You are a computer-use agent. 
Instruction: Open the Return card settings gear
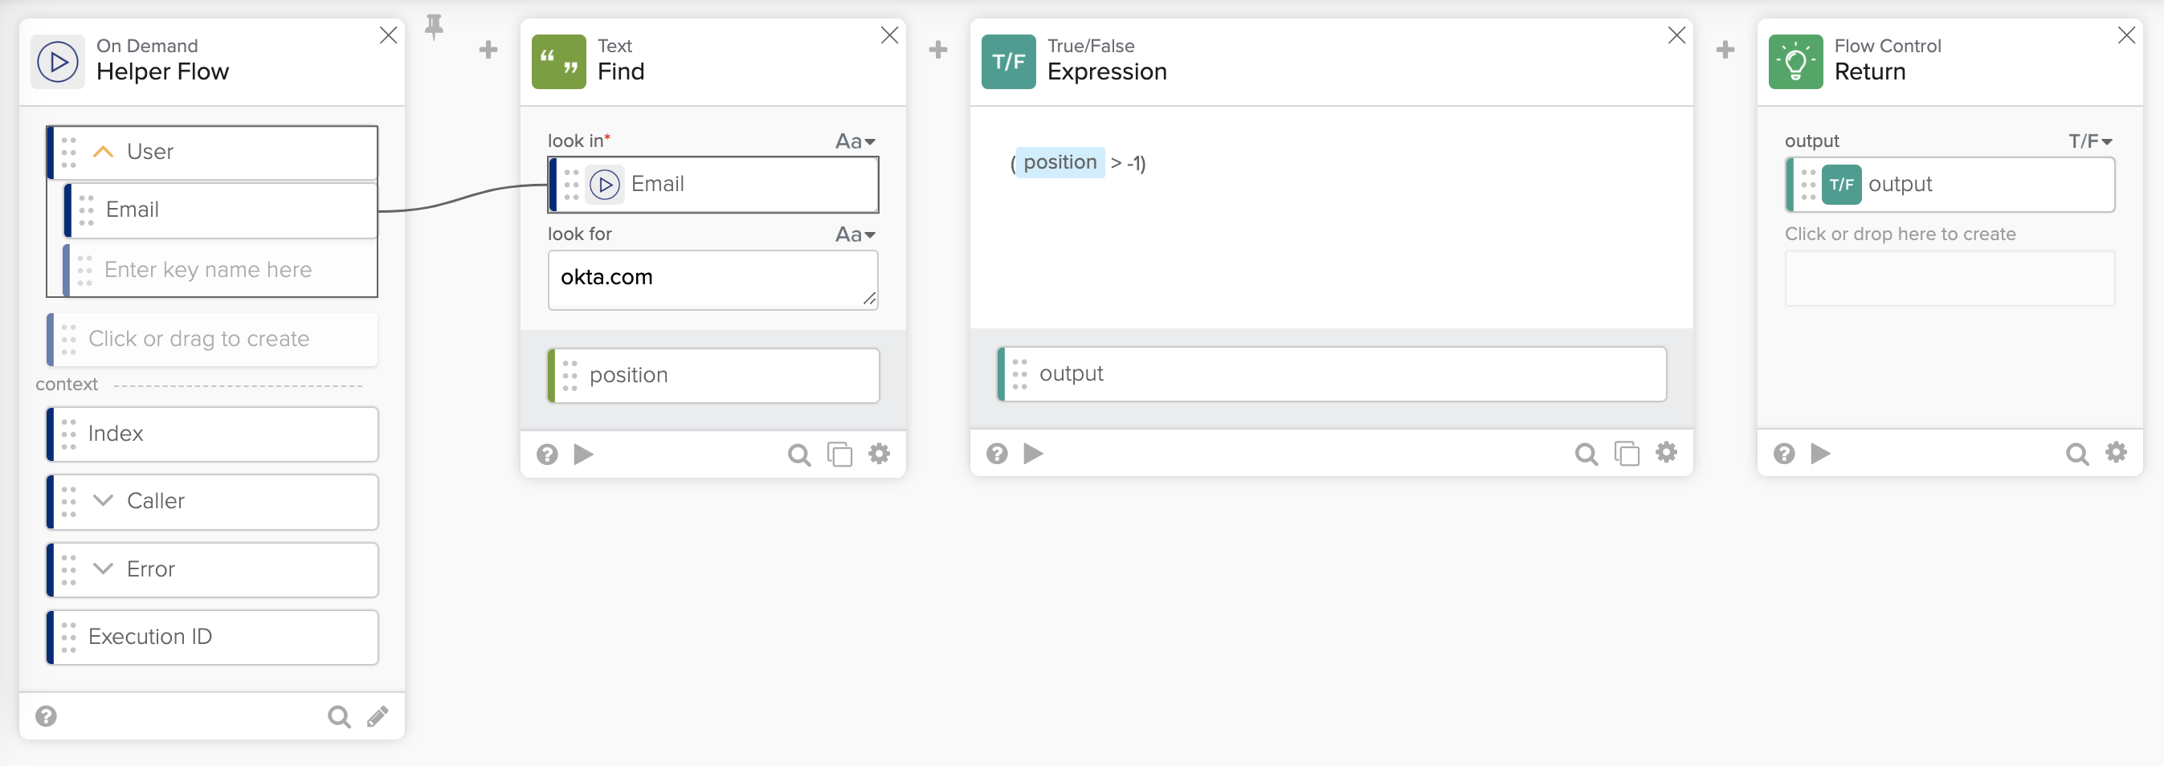click(2115, 453)
